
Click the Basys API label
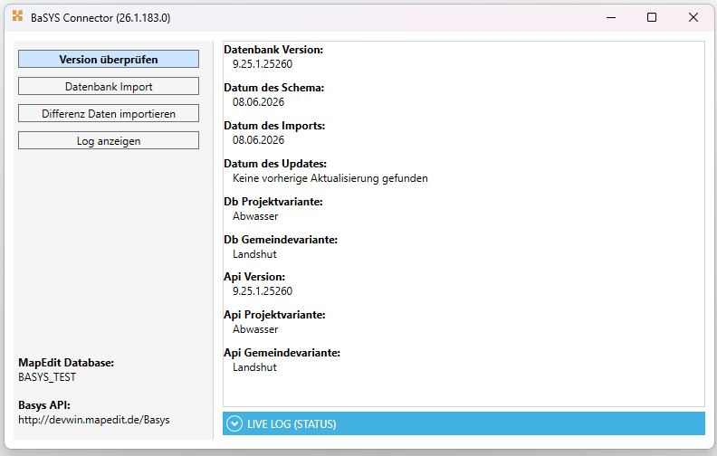(44, 404)
